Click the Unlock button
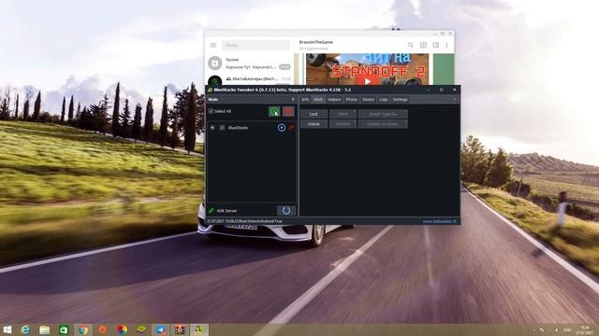This screenshot has width=599, height=336. pyautogui.click(x=314, y=124)
